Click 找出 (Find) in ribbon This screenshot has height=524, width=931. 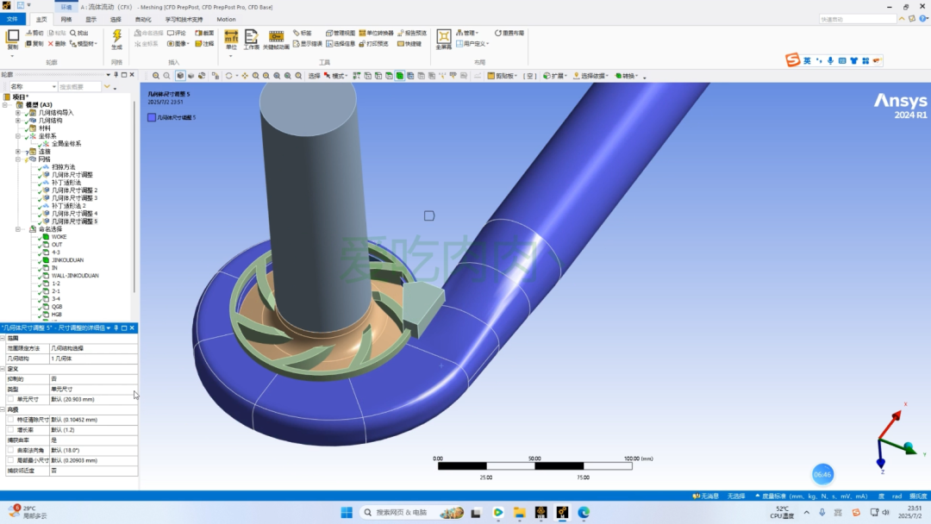79,34
